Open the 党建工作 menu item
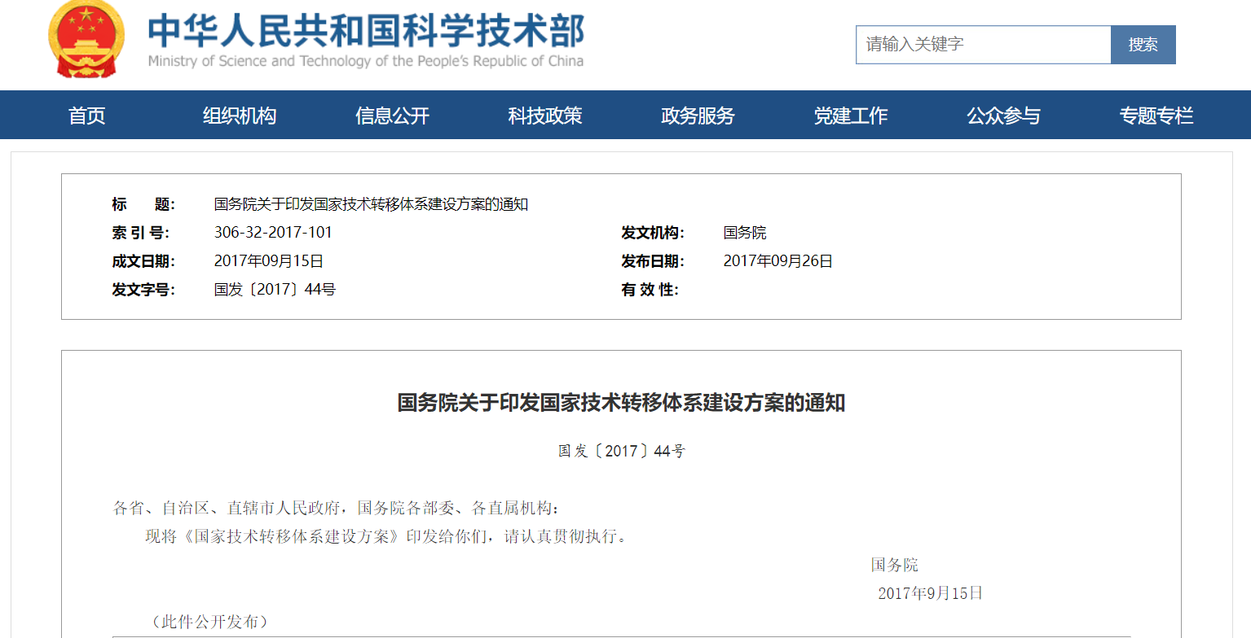Viewport: 1251px width, 638px height. click(851, 116)
